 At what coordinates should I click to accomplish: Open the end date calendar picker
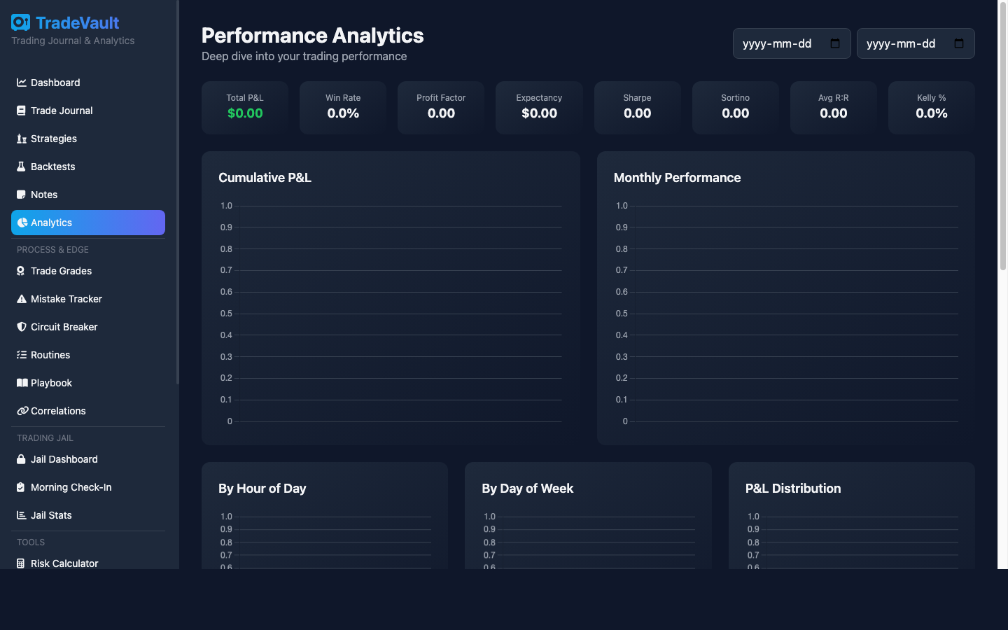click(x=958, y=43)
